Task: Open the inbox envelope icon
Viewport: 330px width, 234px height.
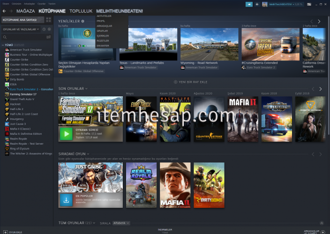Action: (257, 4)
